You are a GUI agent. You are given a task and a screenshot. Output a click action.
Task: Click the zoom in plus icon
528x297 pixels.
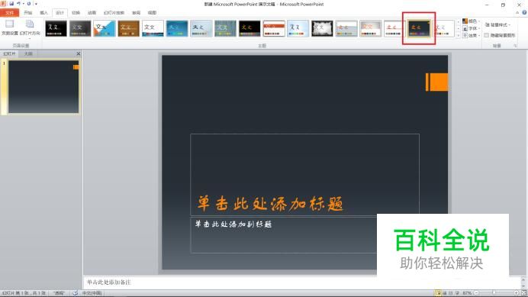tap(516, 293)
